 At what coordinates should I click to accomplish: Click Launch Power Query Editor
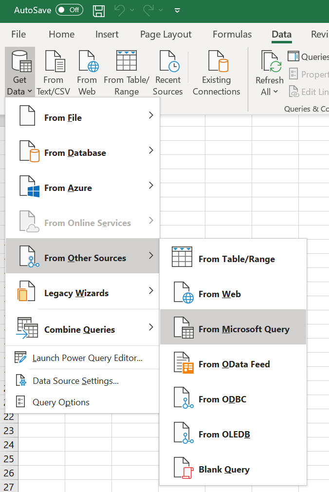click(x=82, y=358)
